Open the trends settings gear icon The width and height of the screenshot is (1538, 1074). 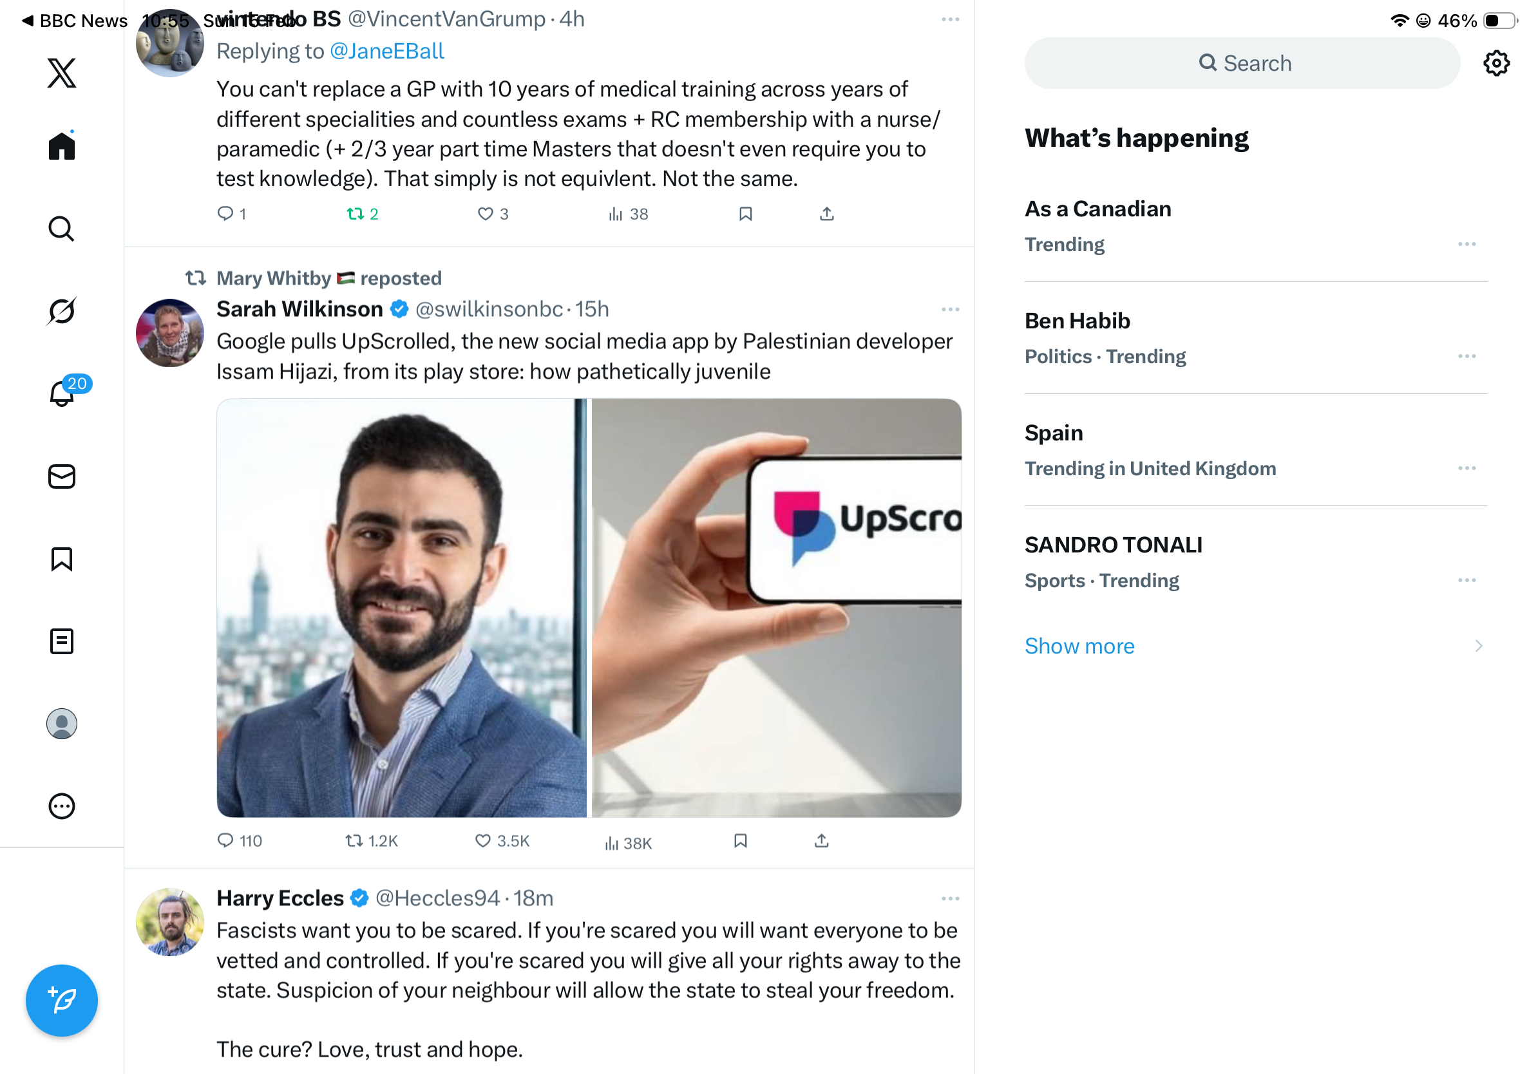coord(1495,63)
